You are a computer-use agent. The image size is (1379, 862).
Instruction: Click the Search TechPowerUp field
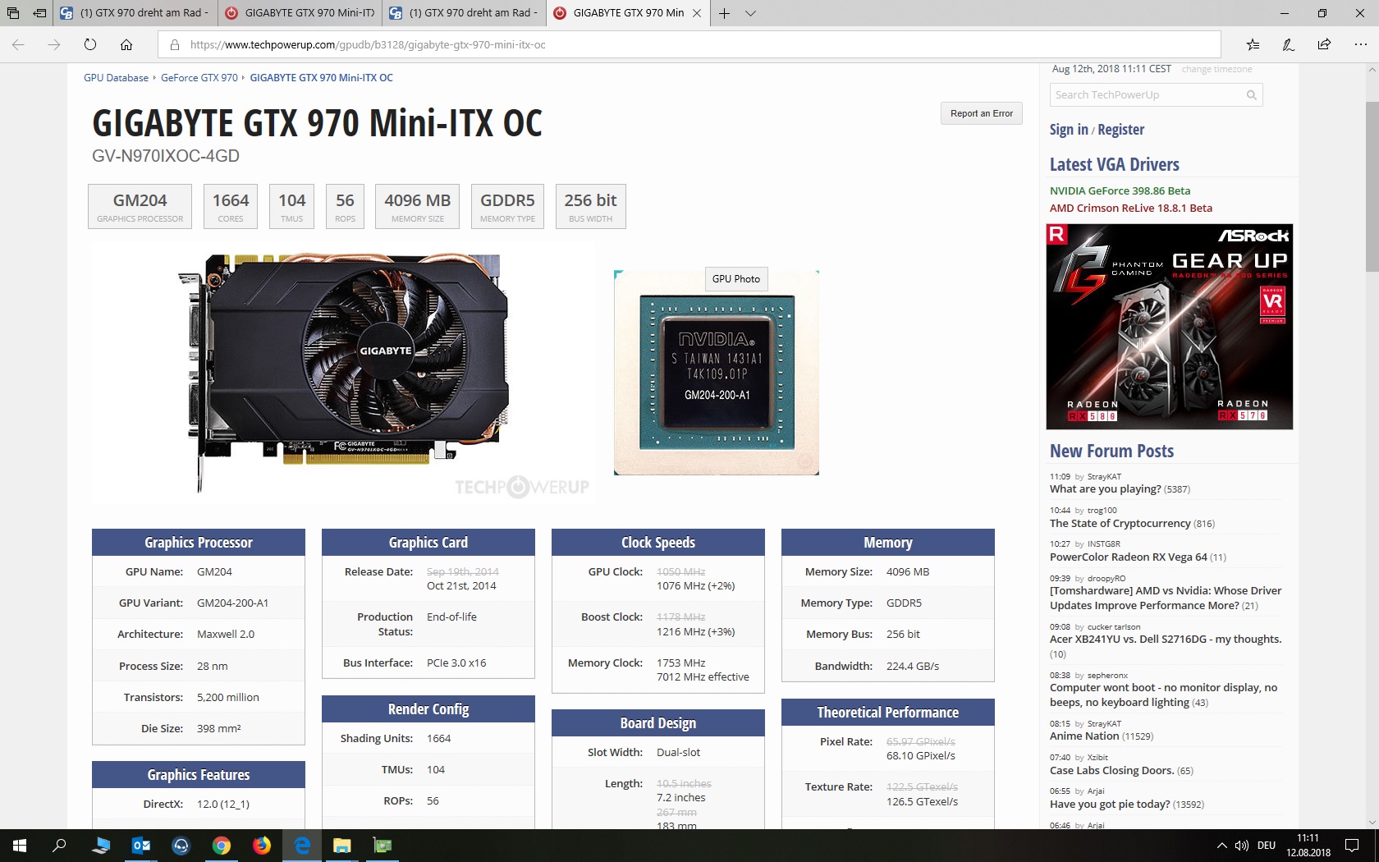(1146, 95)
